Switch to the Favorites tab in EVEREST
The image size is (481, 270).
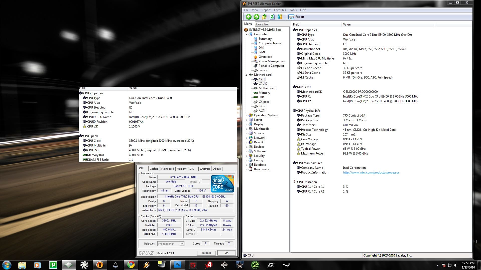[262, 24]
